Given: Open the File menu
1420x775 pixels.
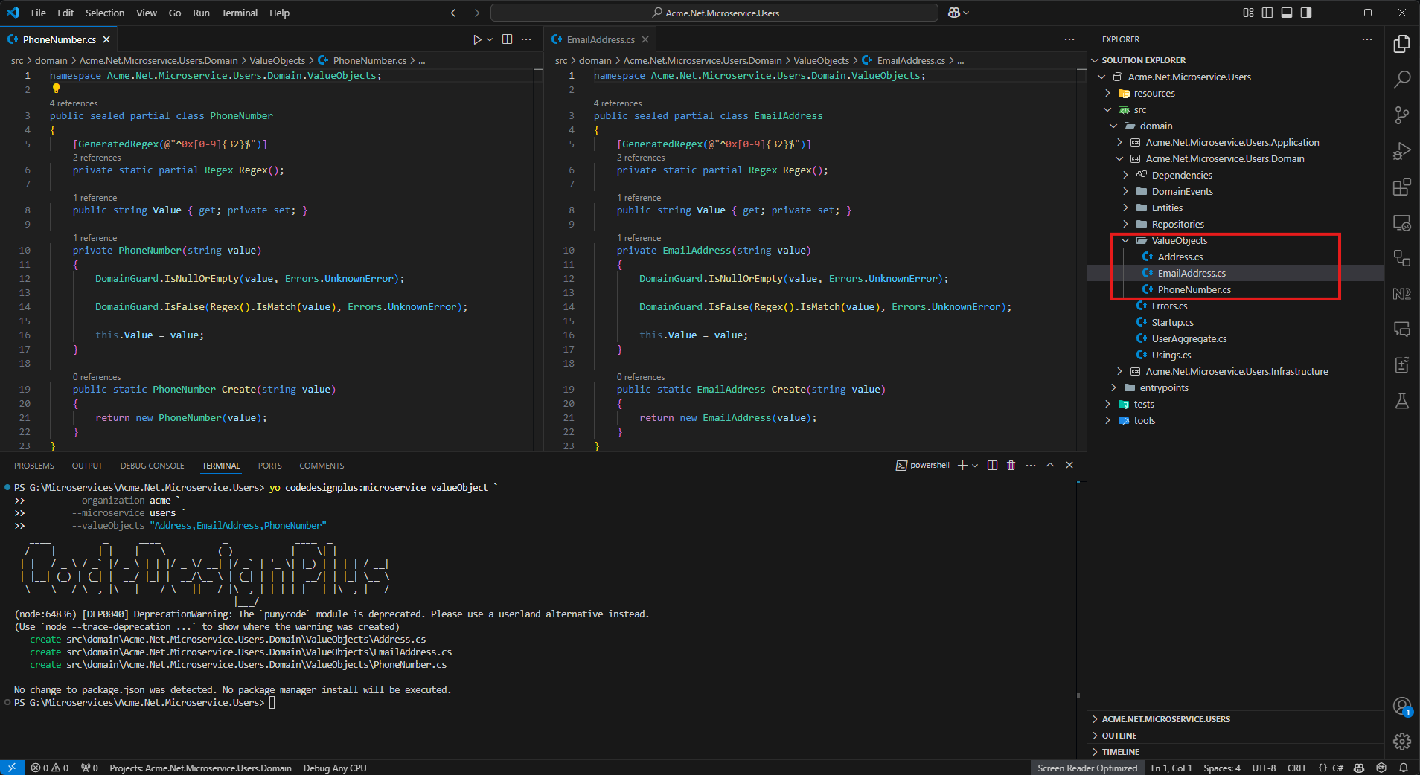Looking at the screenshot, I should (x=39, y=13).
